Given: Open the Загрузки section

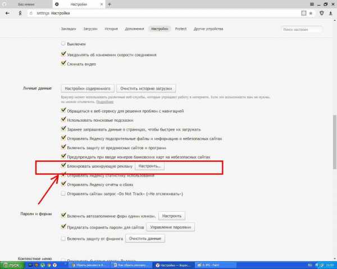Looking at the screenshot, I should [x=90, y=29].
